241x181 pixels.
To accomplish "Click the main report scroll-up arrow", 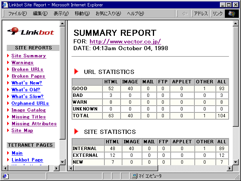I will click(235, 23).
